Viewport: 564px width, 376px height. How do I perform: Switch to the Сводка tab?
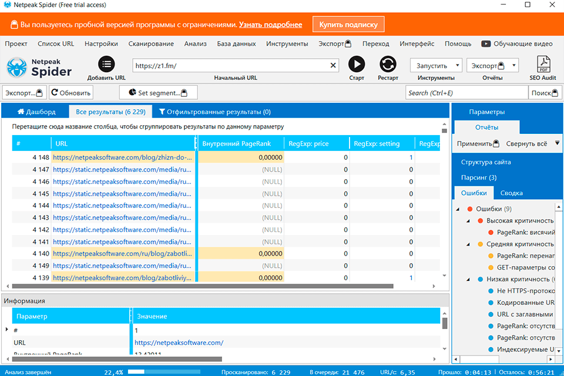tap(511, 193)
